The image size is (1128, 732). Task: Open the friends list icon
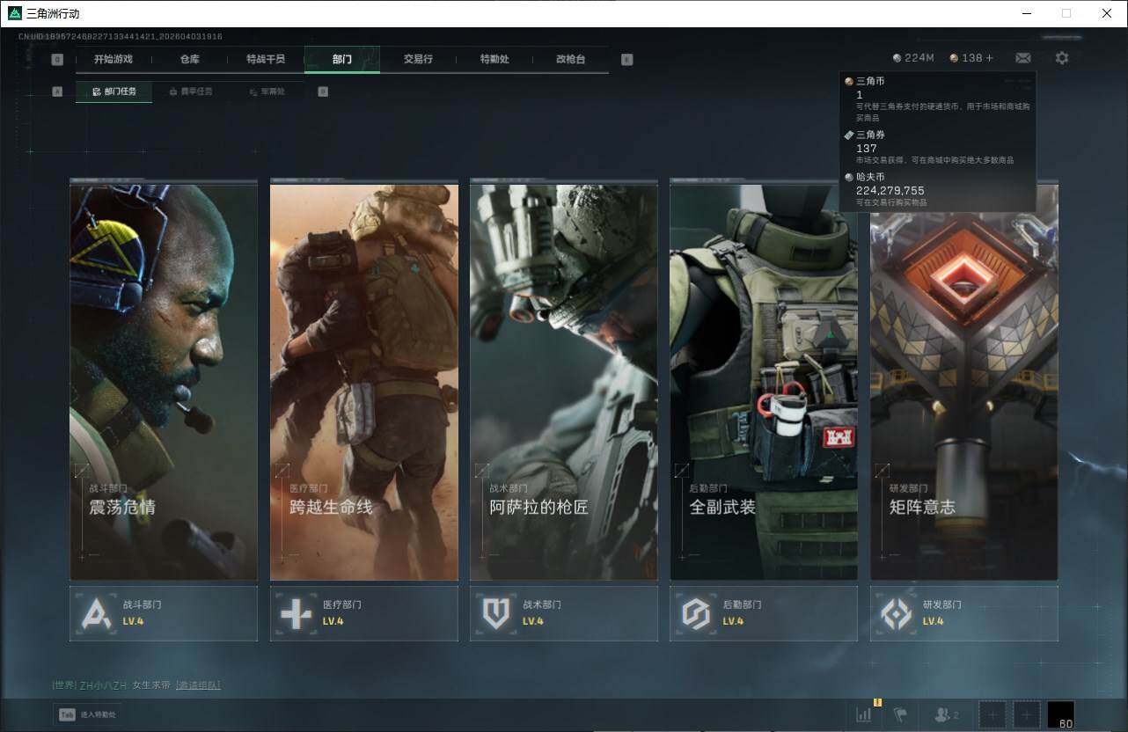[946, 714]
